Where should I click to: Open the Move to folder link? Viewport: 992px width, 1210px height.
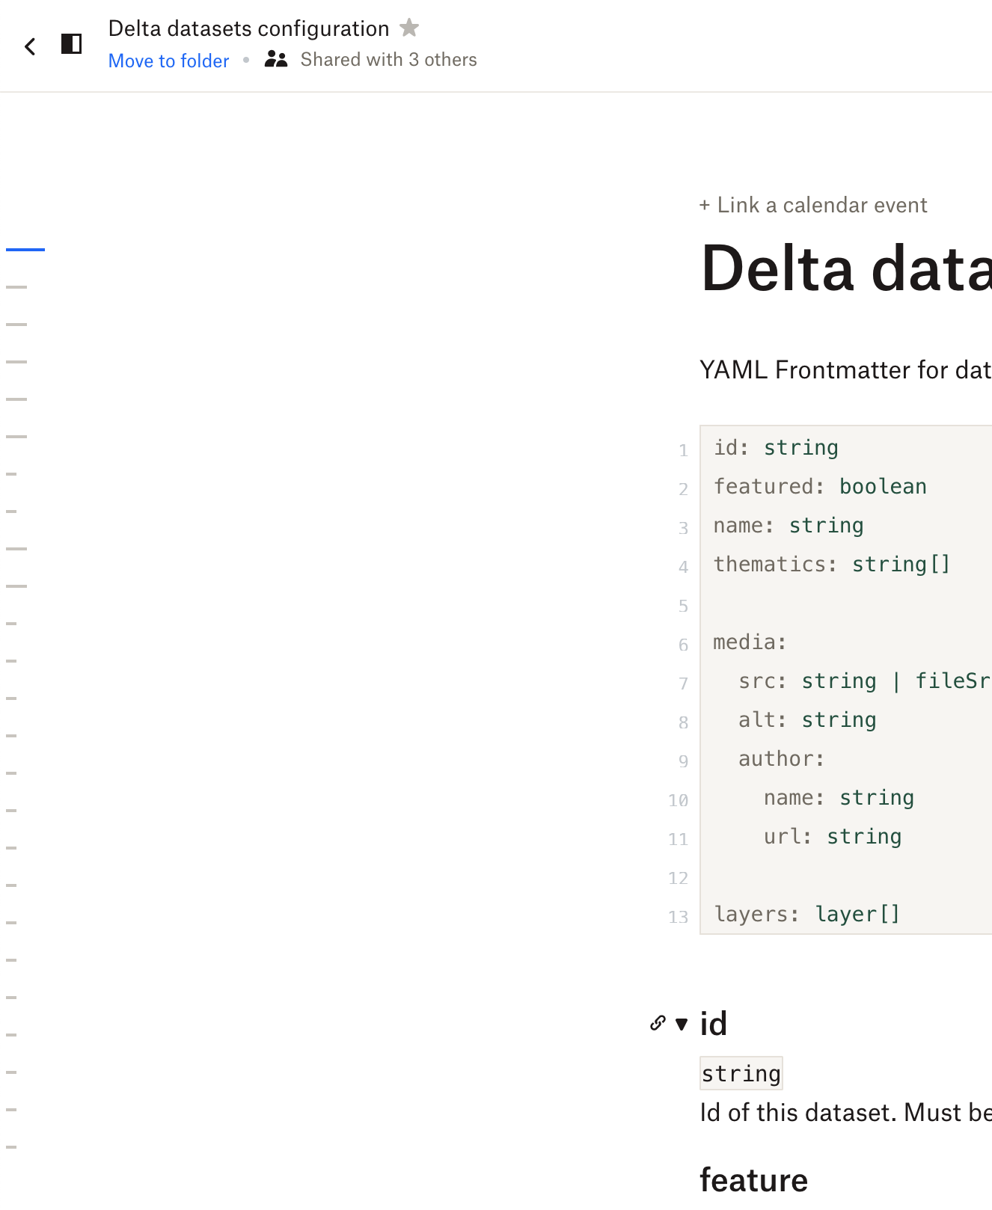click(x=168, y=61)
